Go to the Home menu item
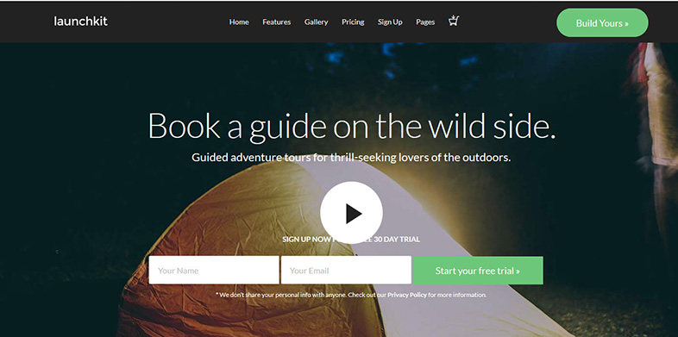The height and width of the screenshot is (337, 678). (239, 22)
